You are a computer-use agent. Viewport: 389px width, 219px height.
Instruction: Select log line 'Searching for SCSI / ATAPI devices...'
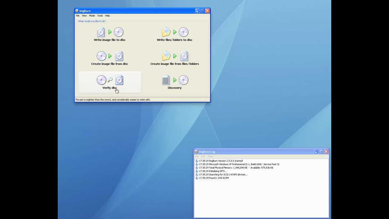(223, 175)
